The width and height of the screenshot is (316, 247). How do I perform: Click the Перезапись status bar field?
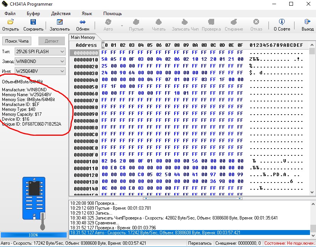point(200,243)
